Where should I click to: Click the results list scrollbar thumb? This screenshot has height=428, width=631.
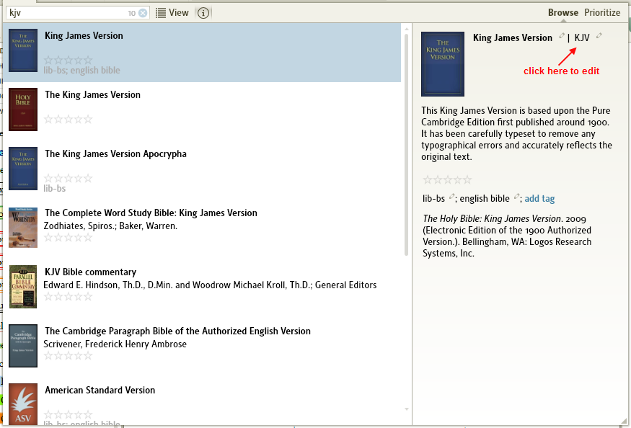(x=407, y=145)
